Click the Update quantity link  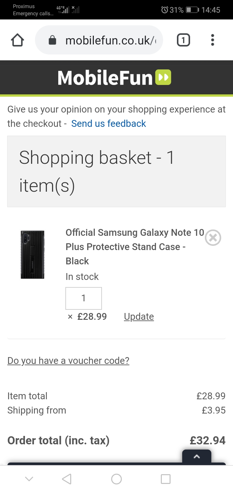pos(139,317)
